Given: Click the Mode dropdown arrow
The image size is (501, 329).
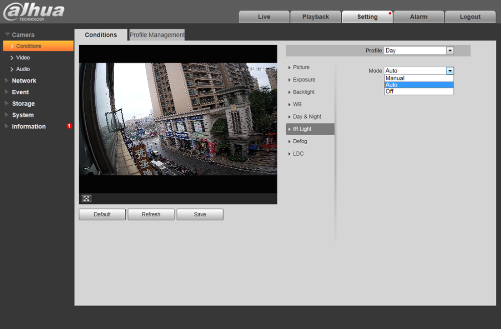Looking at the screenshot, I should point(449,71).
